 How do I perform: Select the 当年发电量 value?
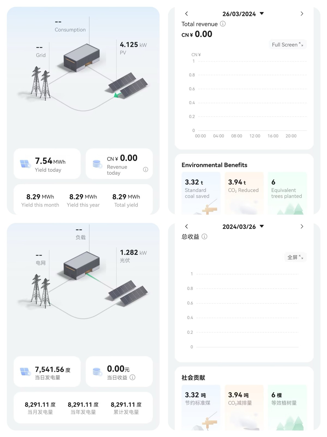pyautogui.click(x=83, y=404)
